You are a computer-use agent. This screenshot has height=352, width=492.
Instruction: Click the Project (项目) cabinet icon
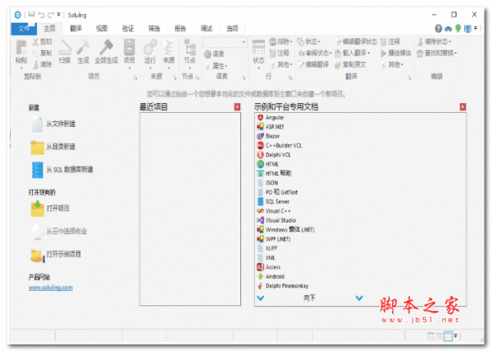click(129, 47)
